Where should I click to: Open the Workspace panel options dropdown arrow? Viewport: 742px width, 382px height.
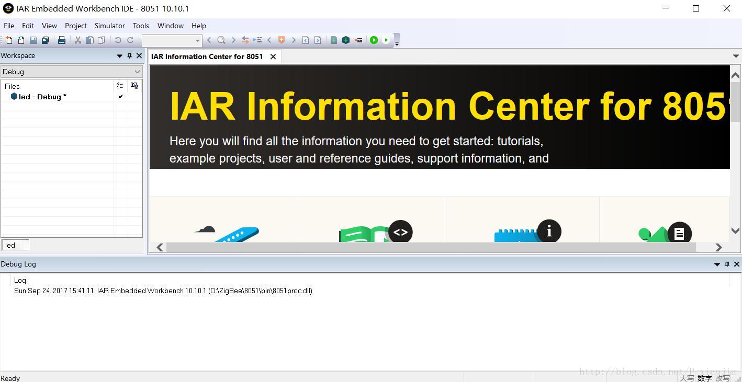pos(119,56)
